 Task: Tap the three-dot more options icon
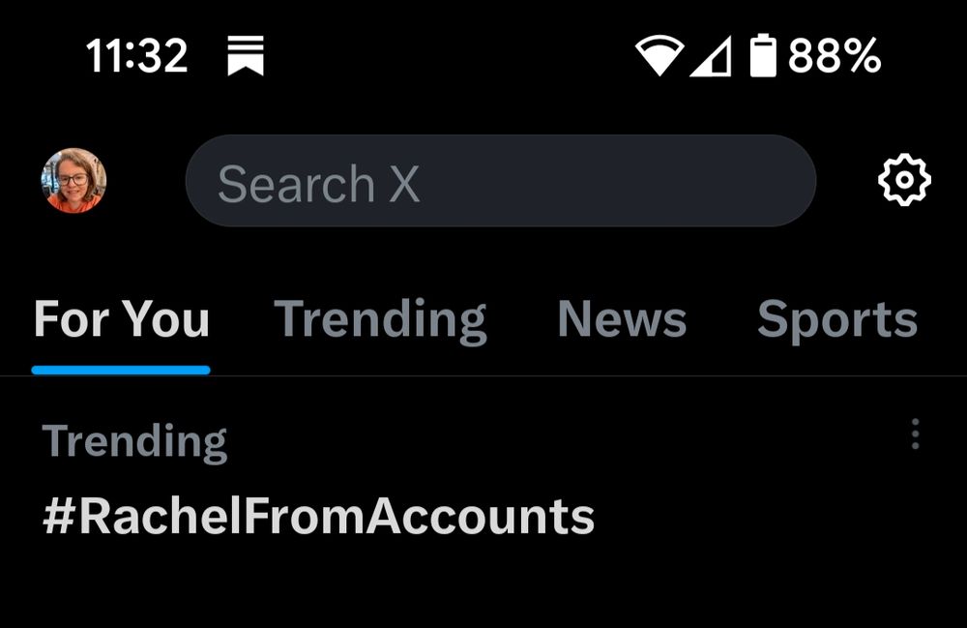pos(915,434)
